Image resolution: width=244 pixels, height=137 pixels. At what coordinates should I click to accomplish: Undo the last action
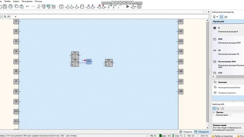(28, 6)
